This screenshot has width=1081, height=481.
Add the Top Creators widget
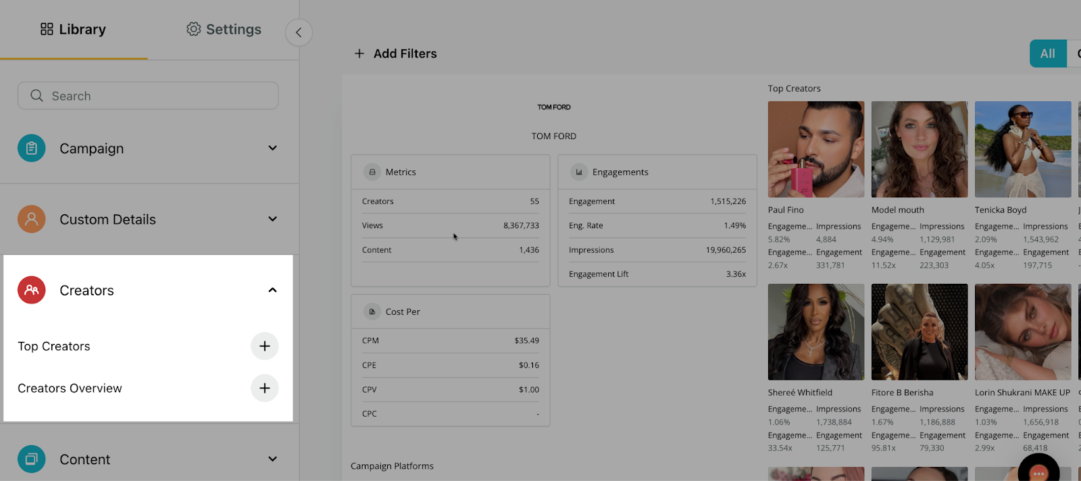(265, 346)
